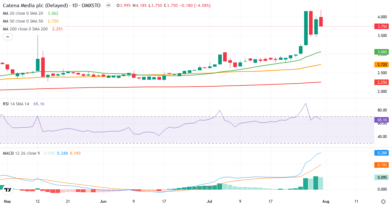The width and height of the screenshot is (392, 206).
Task: Open chart settings gear icon
Action: (383, 201)
